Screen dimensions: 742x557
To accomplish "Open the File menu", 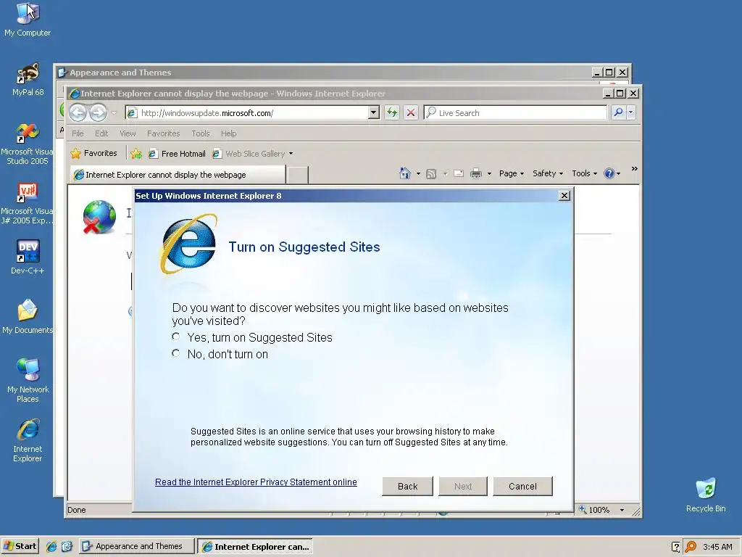I will pos(78,133).
